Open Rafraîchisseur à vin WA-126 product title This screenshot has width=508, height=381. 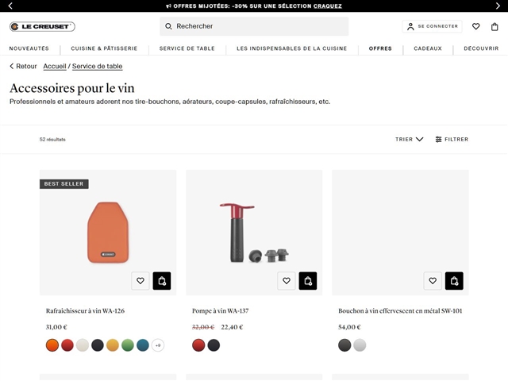(85, 310)
